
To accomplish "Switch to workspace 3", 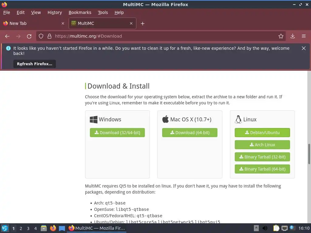I will (x=28, y=228).
